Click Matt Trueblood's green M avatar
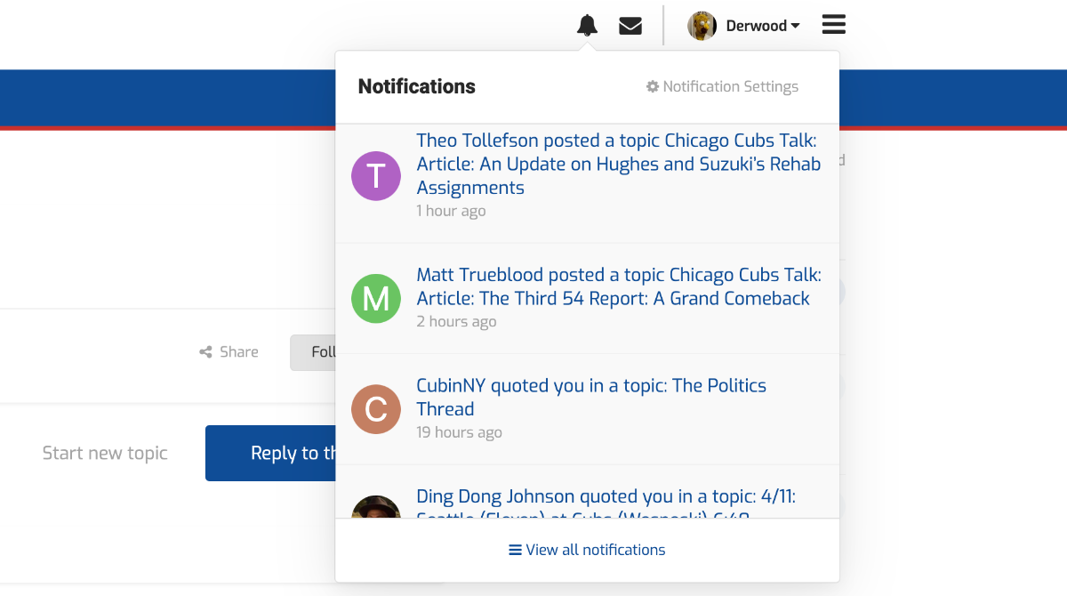The height and width of the screenshot is (596, 1067). (x=376, y=299)
